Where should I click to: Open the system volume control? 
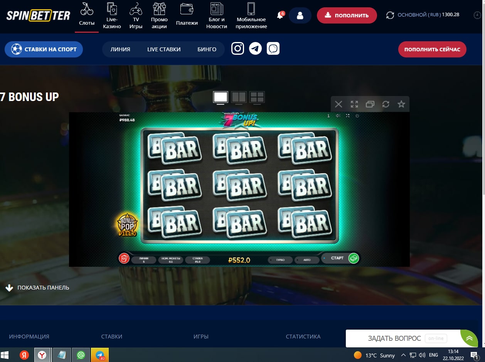point(422,355)
